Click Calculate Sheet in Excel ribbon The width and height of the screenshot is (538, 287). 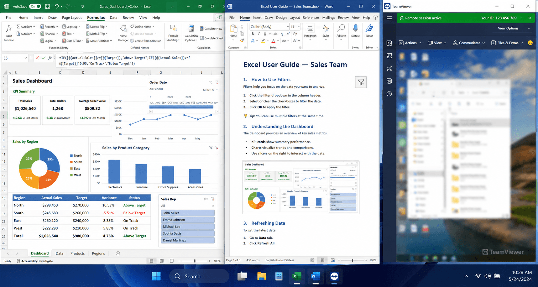212,38
